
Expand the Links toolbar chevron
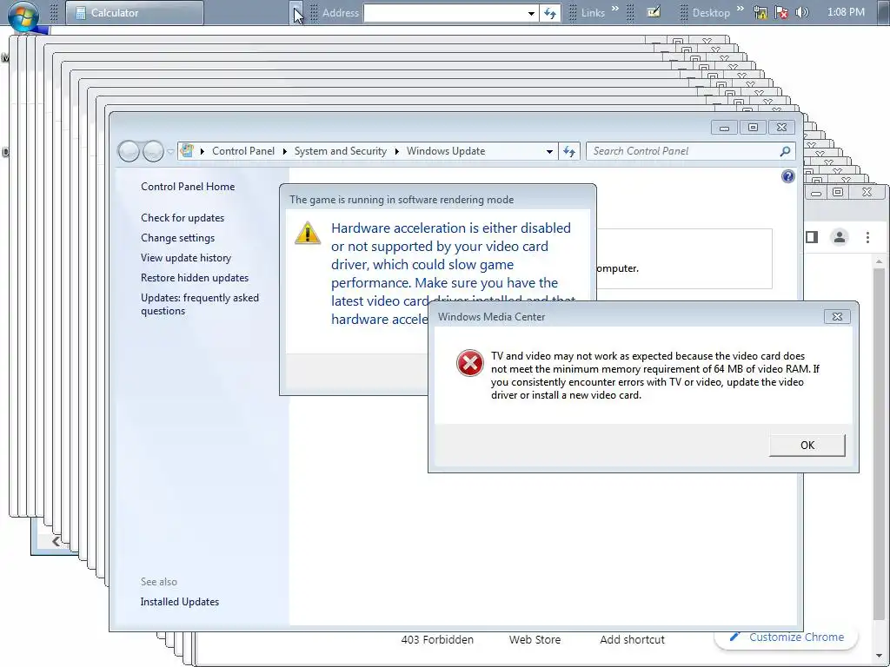(x=615, y=9)
